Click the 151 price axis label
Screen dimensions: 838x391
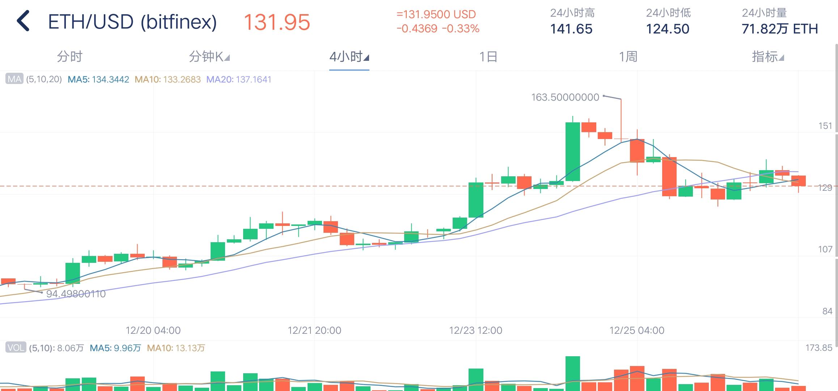click(x=825, y=126)
